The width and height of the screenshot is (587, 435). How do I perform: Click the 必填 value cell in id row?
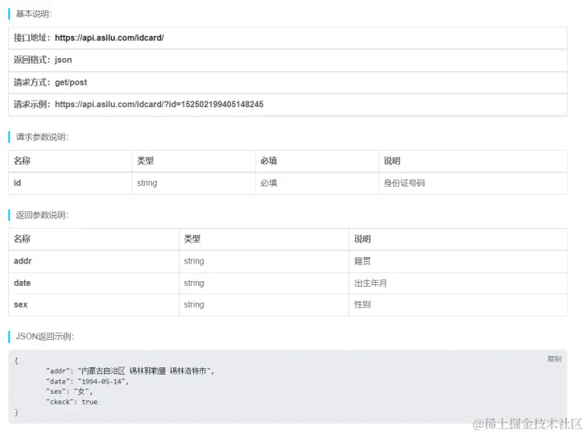(317, 183)
